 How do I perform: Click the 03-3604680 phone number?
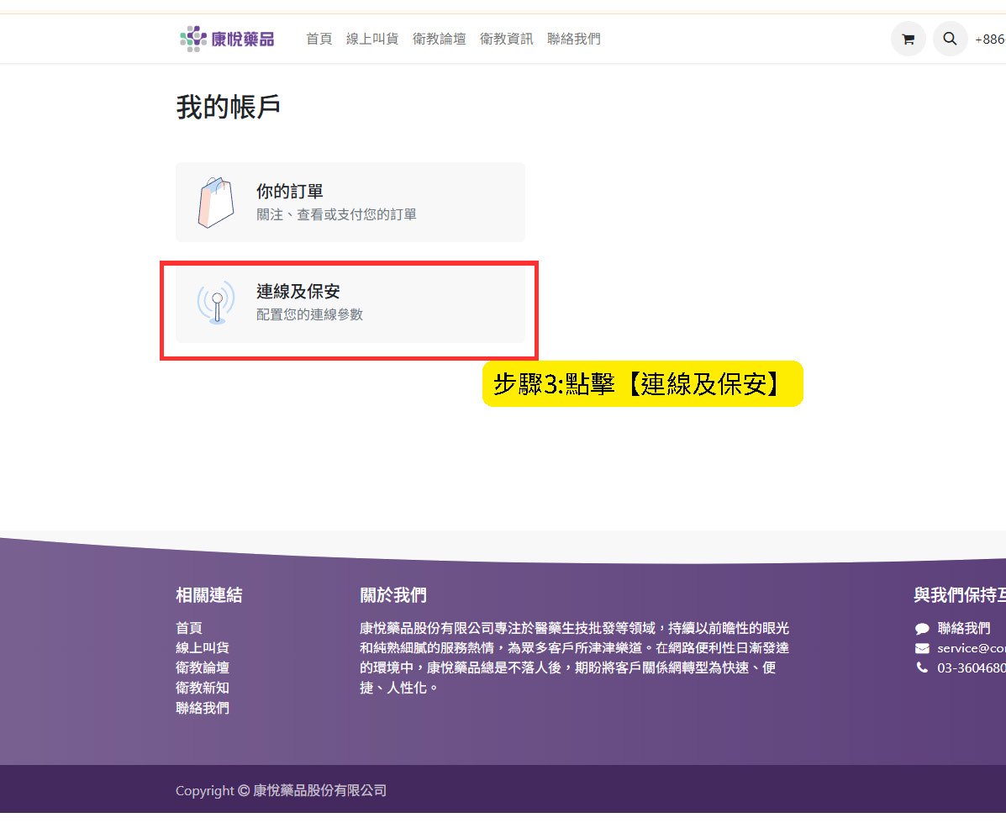(x=972, y=668)
